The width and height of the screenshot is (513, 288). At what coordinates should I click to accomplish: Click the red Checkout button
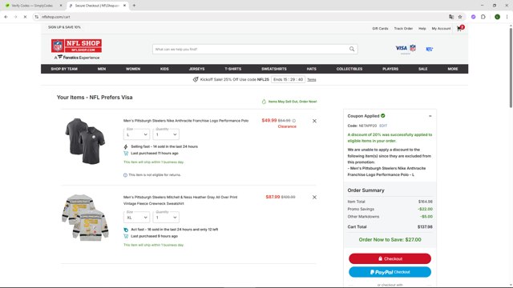pyautogui.click(x=390, y=258)
